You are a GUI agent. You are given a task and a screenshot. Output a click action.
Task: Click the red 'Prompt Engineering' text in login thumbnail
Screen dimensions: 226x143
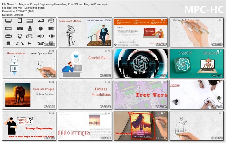coord(39,129)
